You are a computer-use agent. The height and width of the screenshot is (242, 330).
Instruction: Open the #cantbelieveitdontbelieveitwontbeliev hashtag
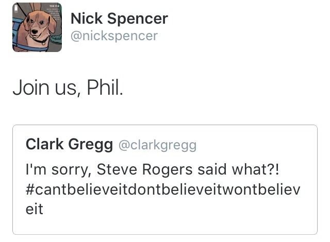162,188
